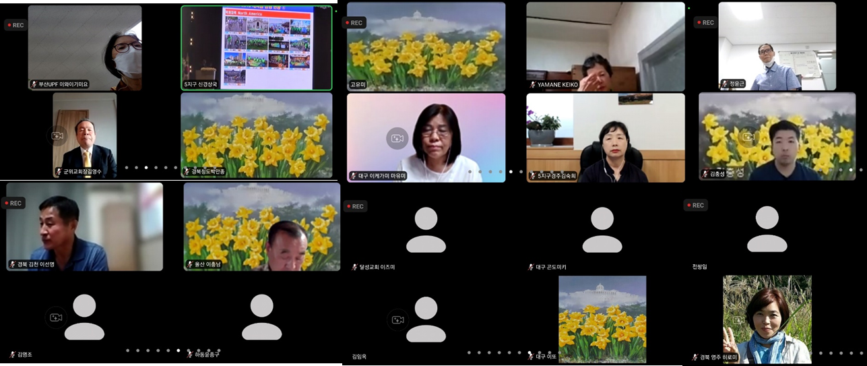
Task: Select 정윤근 video tile
Action: pyautogui.click(x=777, y=47)
